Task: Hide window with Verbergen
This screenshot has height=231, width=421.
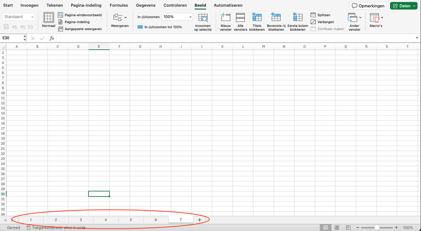Action: coord(322,22)
